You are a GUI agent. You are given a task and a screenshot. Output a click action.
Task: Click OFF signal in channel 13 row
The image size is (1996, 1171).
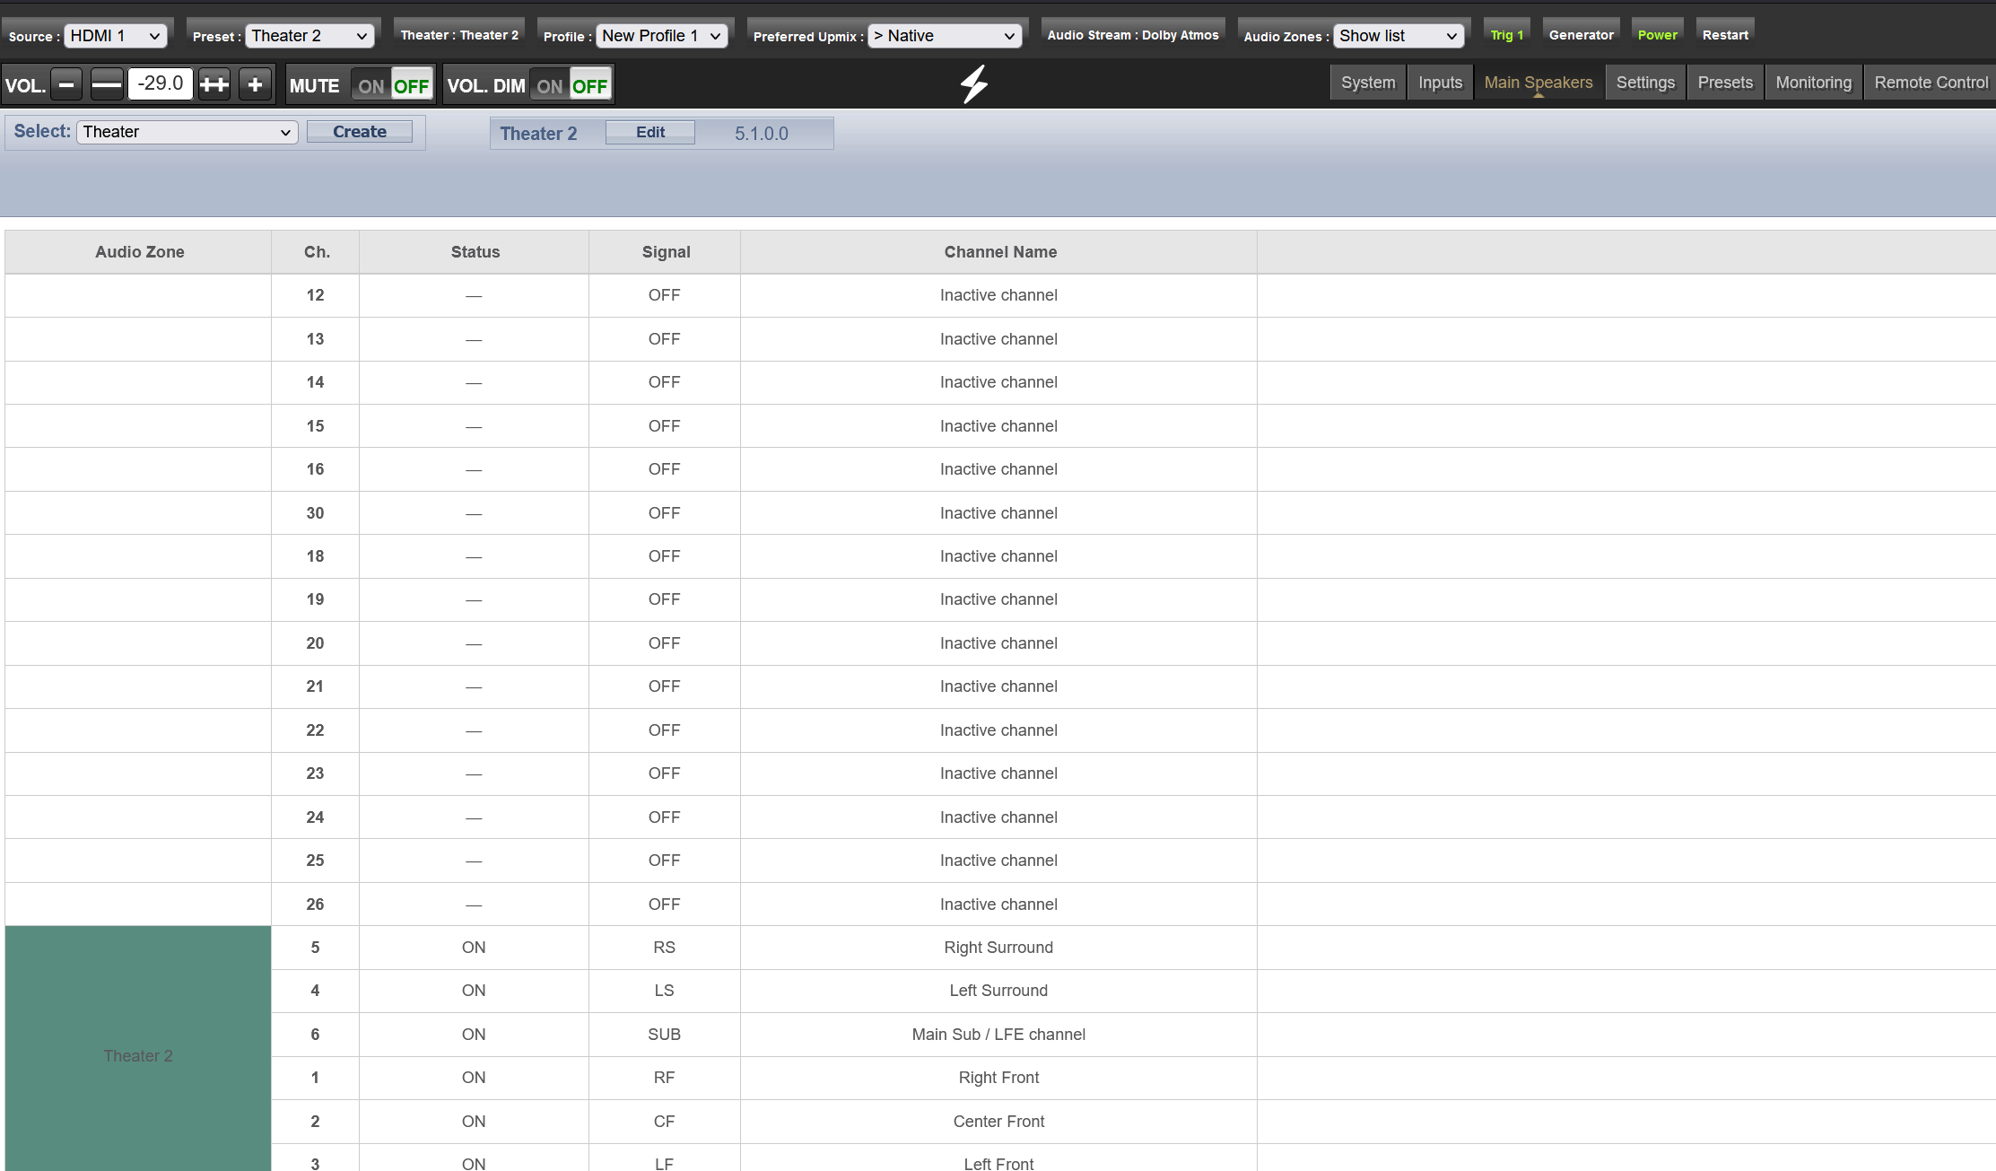point(665,339)
